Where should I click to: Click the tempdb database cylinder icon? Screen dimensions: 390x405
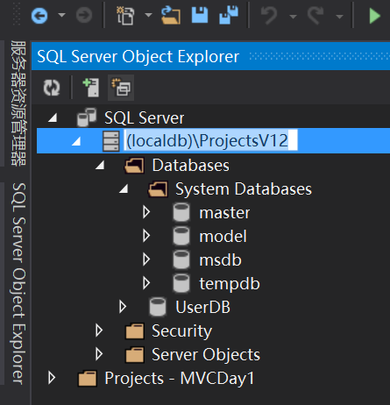pyautogui.click(x=181, y=283)
